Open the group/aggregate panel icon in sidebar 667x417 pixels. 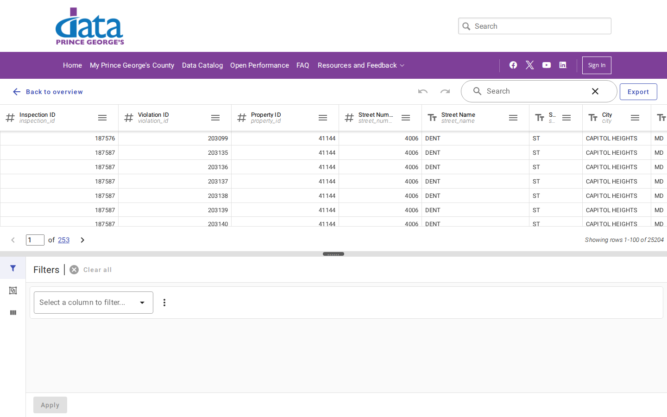click(x=13, y=291)
